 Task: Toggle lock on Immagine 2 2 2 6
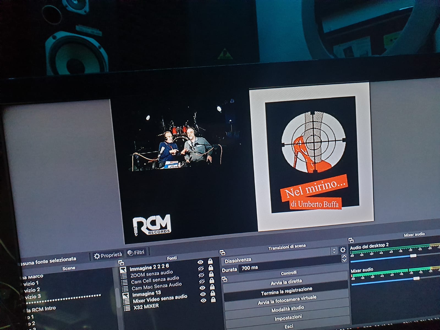[210, 261]
